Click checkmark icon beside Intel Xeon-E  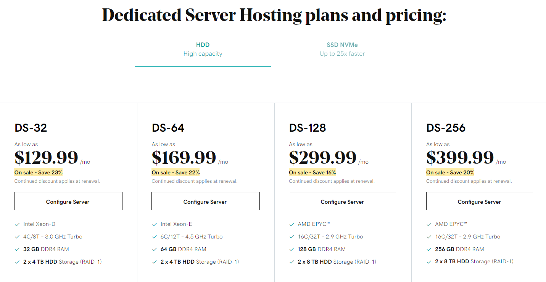pyautogui.click(x=155, y=224)
